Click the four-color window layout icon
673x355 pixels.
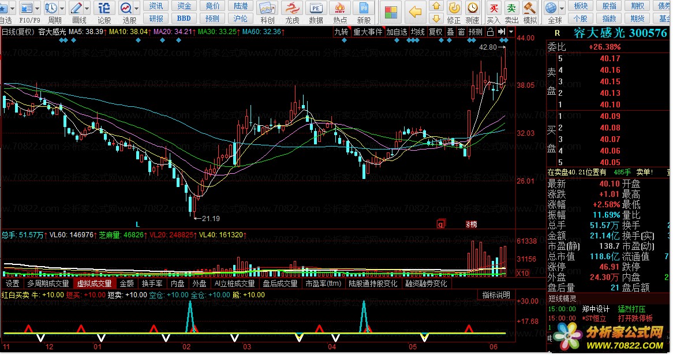pos(391,12)
